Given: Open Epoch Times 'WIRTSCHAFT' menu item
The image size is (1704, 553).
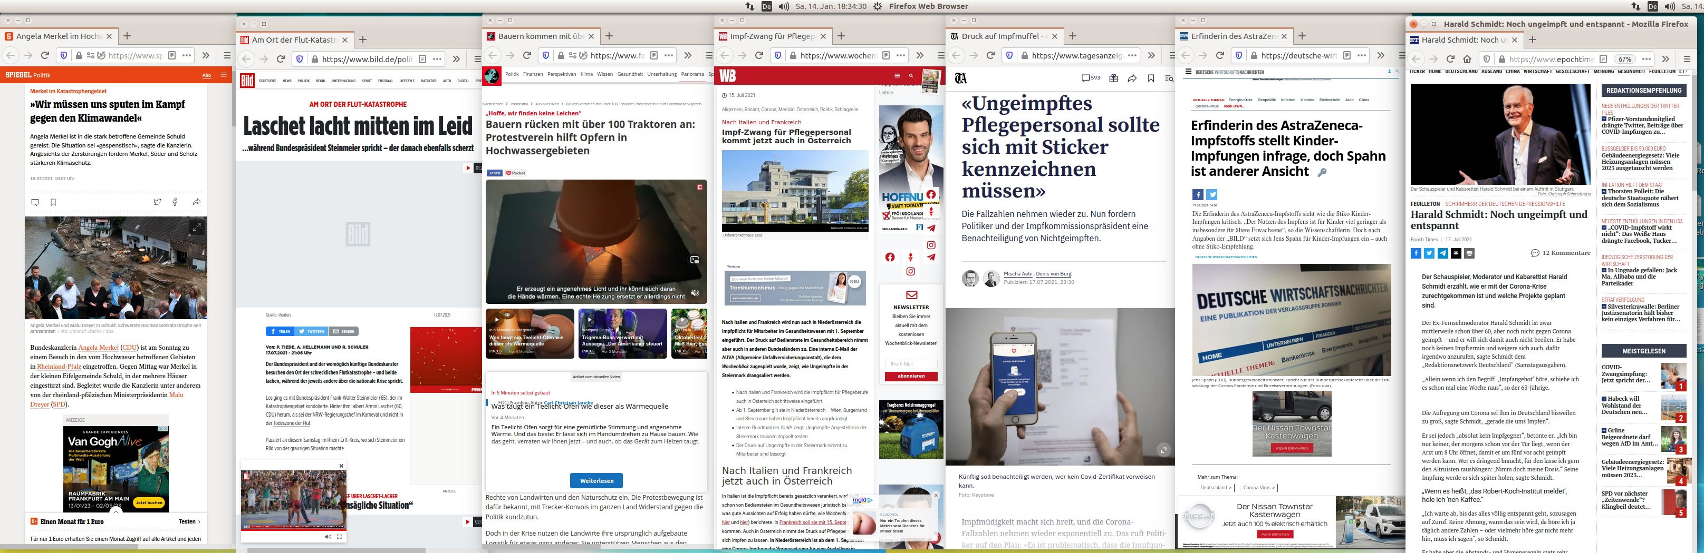Looking at the screenshot, I should (1537, 71).
